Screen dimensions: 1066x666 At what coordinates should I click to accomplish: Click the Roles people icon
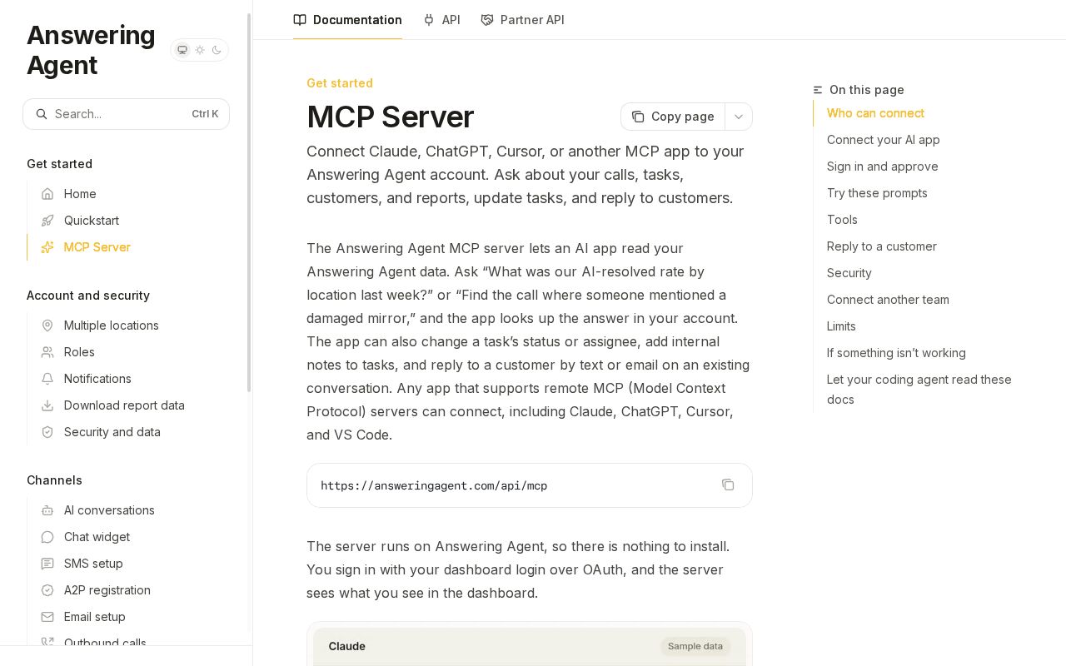click(x=47, y=352)
